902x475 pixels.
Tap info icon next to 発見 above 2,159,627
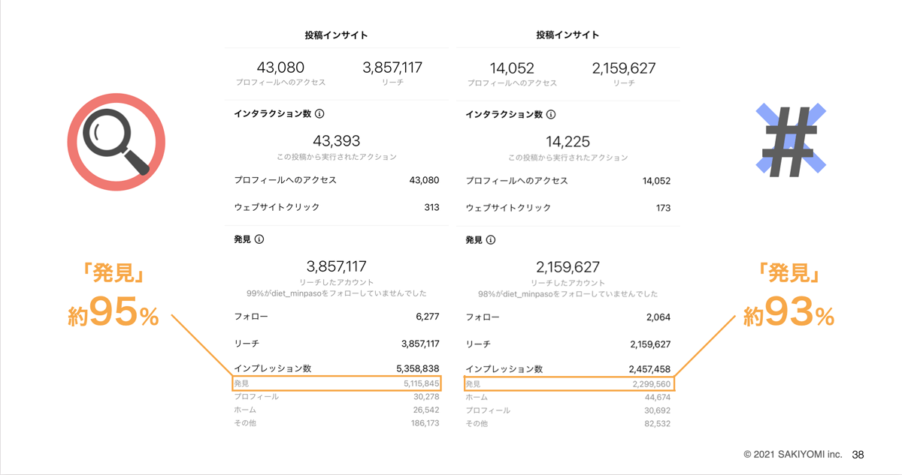pos(491,240)
